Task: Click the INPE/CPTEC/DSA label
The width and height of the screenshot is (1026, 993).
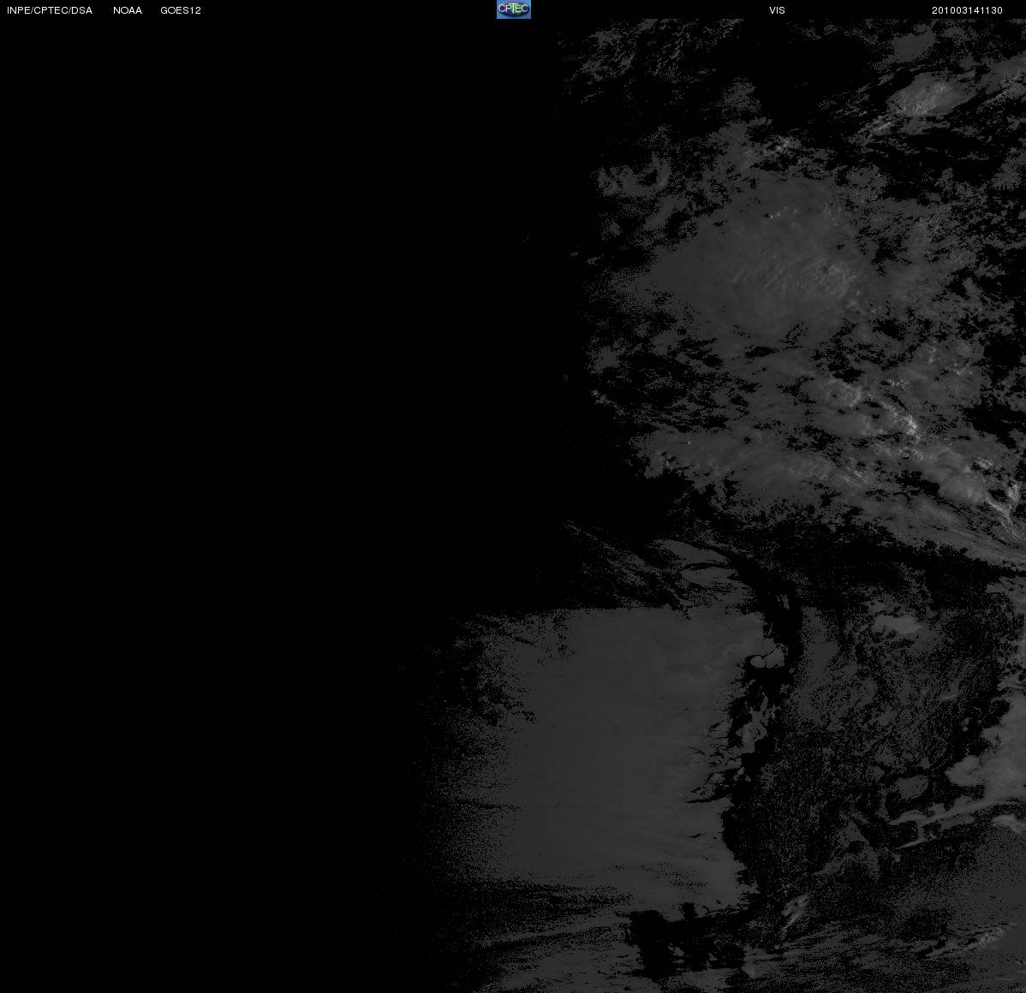Action: (50, 10)
